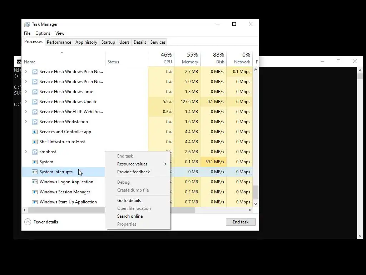Click gear icon of Service Host: Windows Time
366x275 pixels.
coord(35,92)
